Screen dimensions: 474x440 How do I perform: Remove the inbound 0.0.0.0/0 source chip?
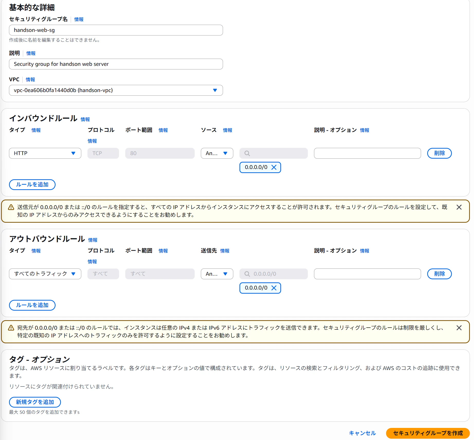274,167
